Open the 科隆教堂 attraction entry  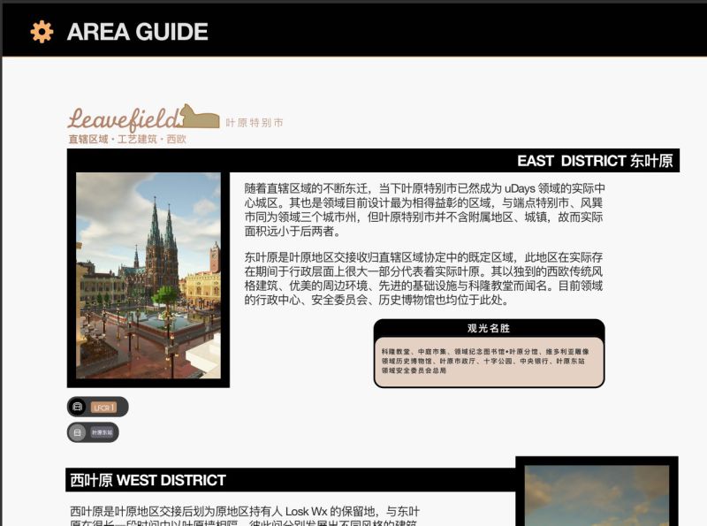point(396,351)
